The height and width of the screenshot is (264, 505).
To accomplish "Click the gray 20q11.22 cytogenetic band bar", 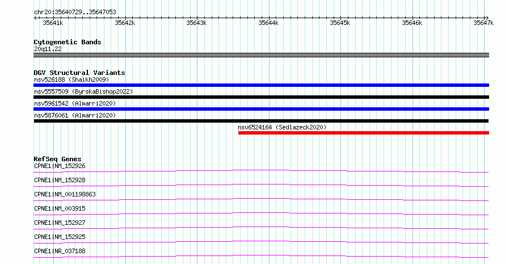I will (261, 55).
